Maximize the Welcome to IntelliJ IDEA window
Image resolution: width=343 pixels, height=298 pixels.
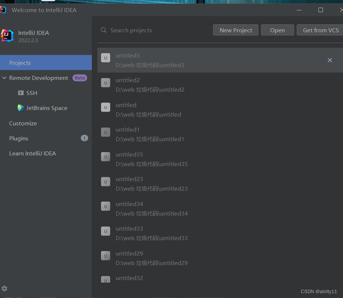[x=320, y=10]
